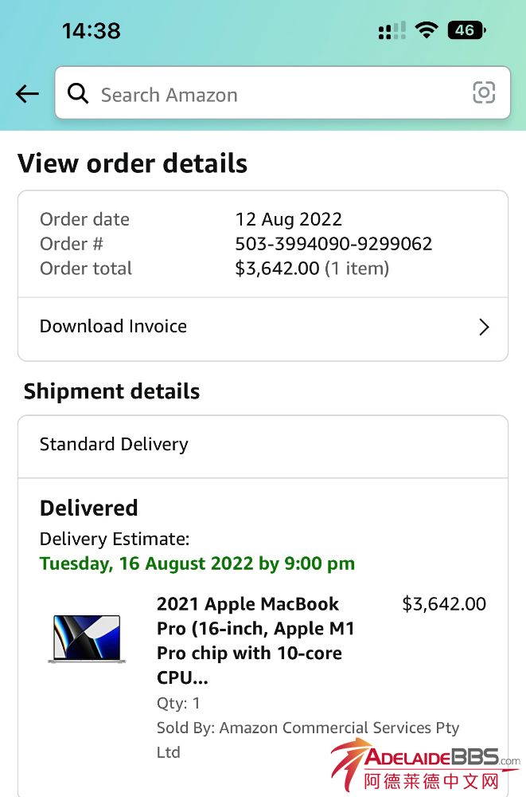Open the camera lens scan icon
This screenshot has width=526, height=797.
tap(484, 93)
